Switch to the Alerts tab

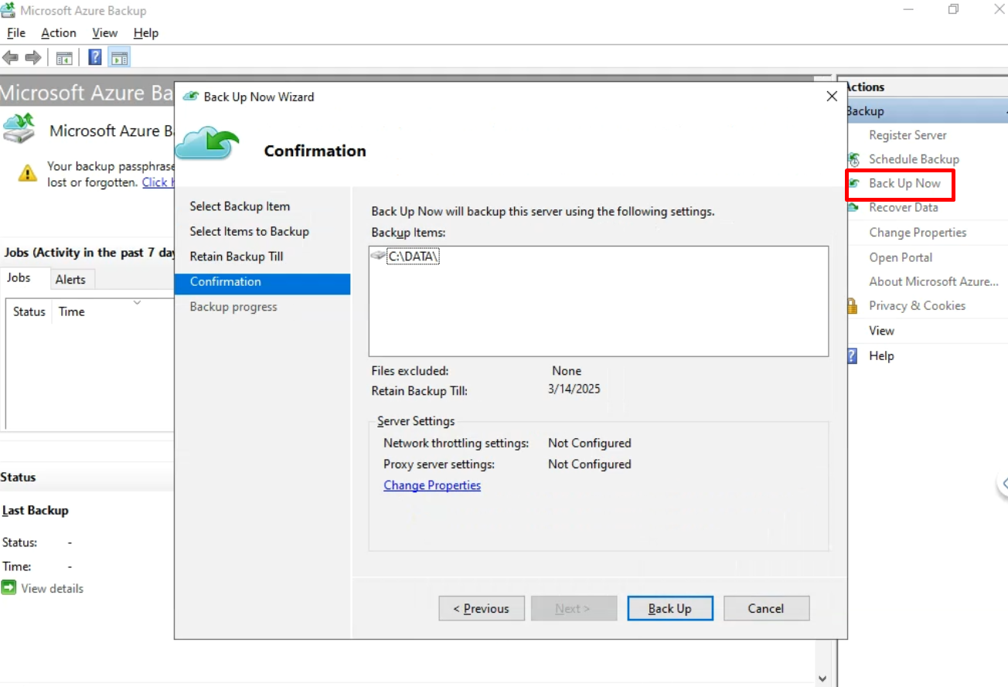[70, 280]
